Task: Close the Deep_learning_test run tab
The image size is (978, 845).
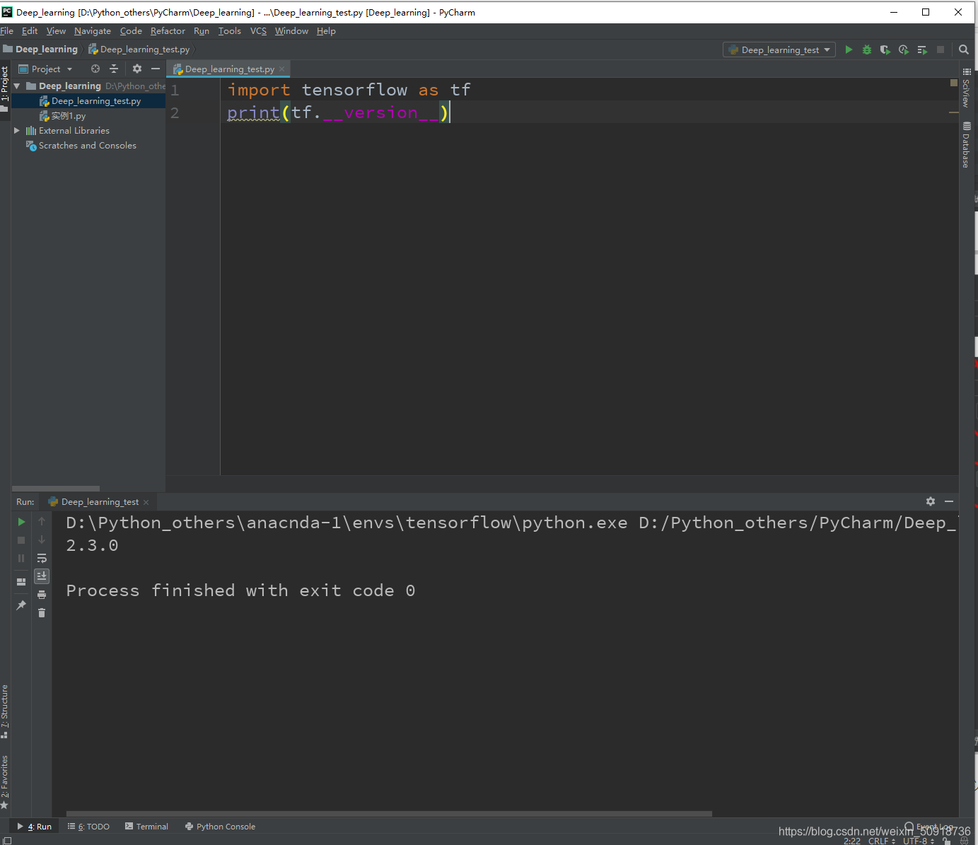Action: [146, 502]
